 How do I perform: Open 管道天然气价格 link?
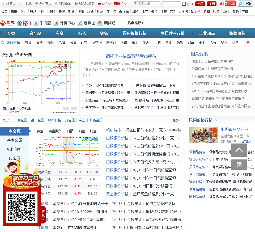click(x=200, y=159)
